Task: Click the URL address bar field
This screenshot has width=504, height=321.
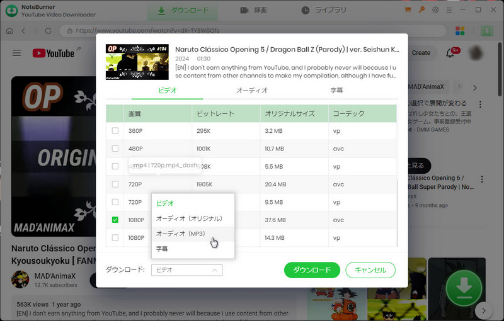Action: [x=253, y=31]
